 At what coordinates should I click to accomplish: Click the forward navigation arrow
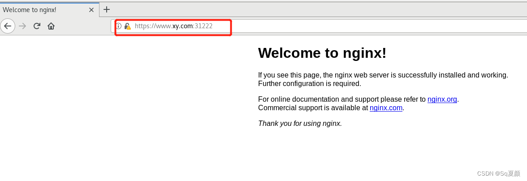pyautogui.click(x=22, y=26)
